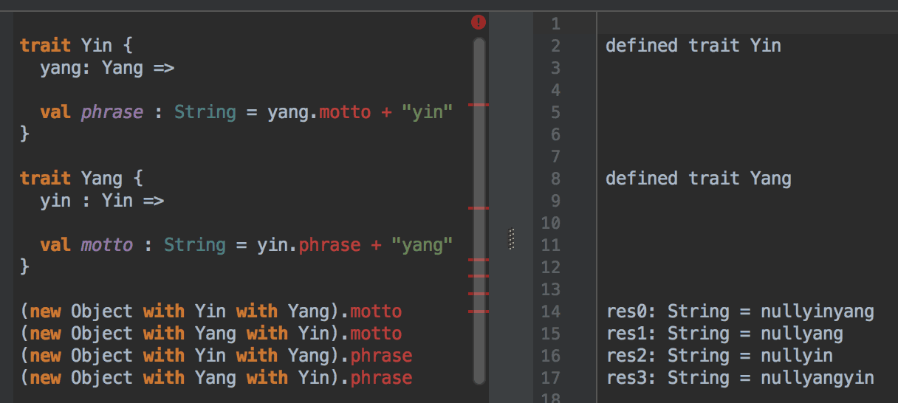Click the italic "phrase" val name
The image size is (898, 403).
pos(112,112)
